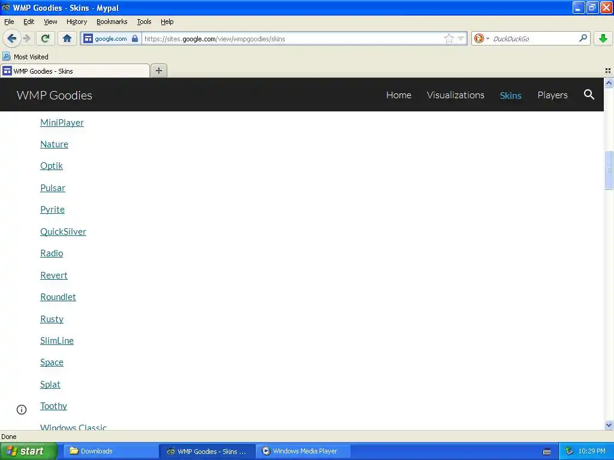This screenshot has width=614, height=460.
Task: Click the vertical scrollbar thumb
Action: pyautogui.click(x=609, y=170)
